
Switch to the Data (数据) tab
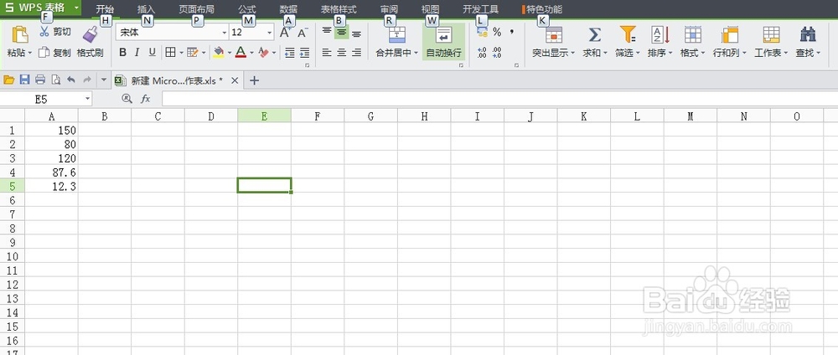point(288,9)
